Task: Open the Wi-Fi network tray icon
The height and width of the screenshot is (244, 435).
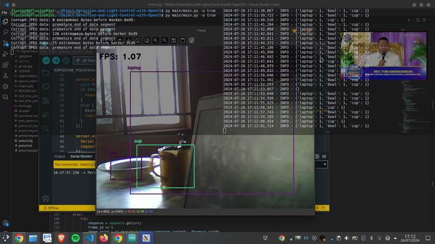Action: pos(379,238)
